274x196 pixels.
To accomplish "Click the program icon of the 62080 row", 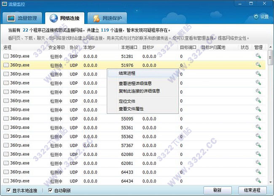I will pos(6,154).
